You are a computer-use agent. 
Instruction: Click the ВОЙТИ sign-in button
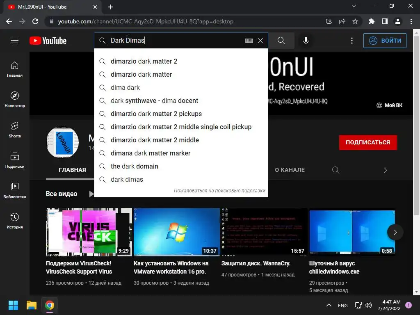click(x=385, y=41)
